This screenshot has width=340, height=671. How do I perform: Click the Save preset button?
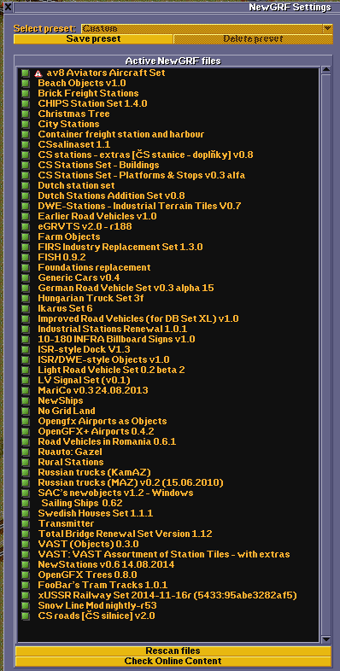click(x=93, y=39)
